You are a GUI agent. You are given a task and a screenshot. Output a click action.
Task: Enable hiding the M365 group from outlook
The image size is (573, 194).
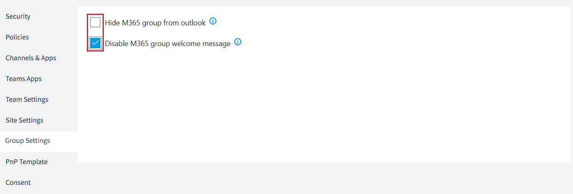click(x=95, y=22)
